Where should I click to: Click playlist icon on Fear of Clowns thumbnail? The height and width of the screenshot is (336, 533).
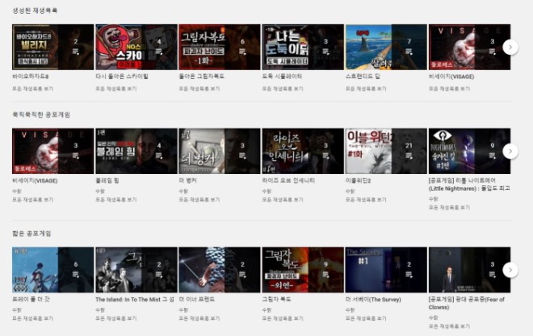[492, 274]
